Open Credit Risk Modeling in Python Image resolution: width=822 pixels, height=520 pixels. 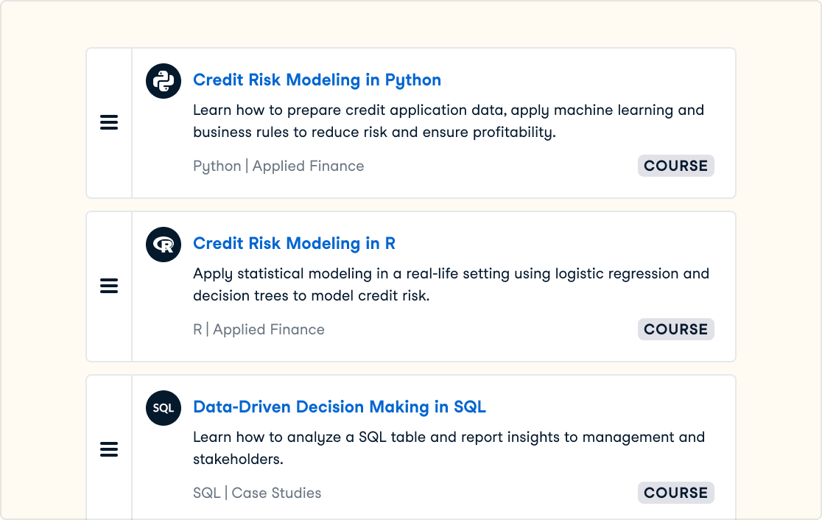317,80
